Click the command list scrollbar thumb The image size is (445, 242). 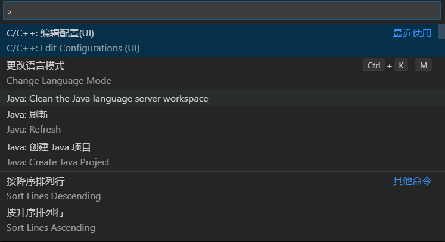click(441, 32)
